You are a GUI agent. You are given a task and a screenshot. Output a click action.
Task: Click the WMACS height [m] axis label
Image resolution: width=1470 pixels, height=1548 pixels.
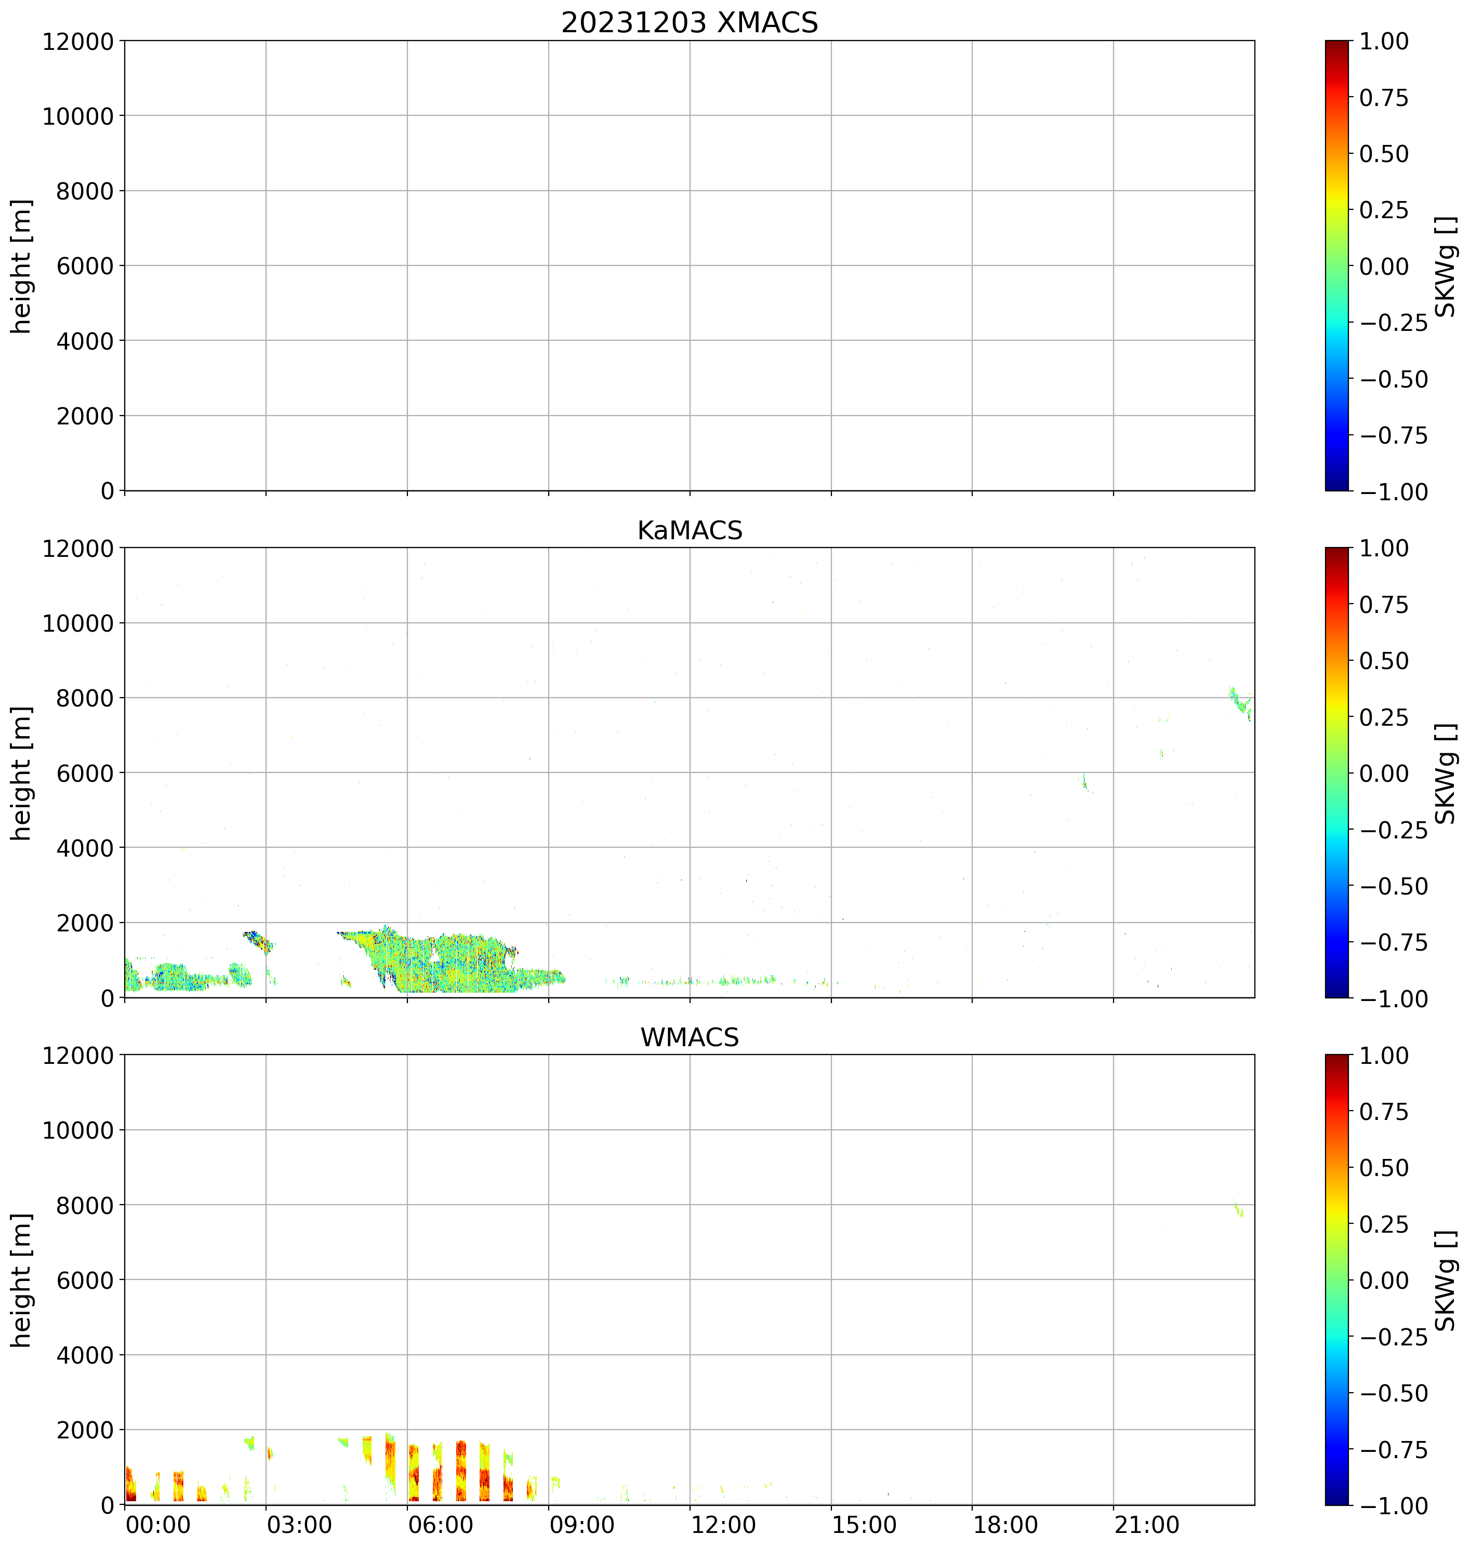click(22, 1279)
